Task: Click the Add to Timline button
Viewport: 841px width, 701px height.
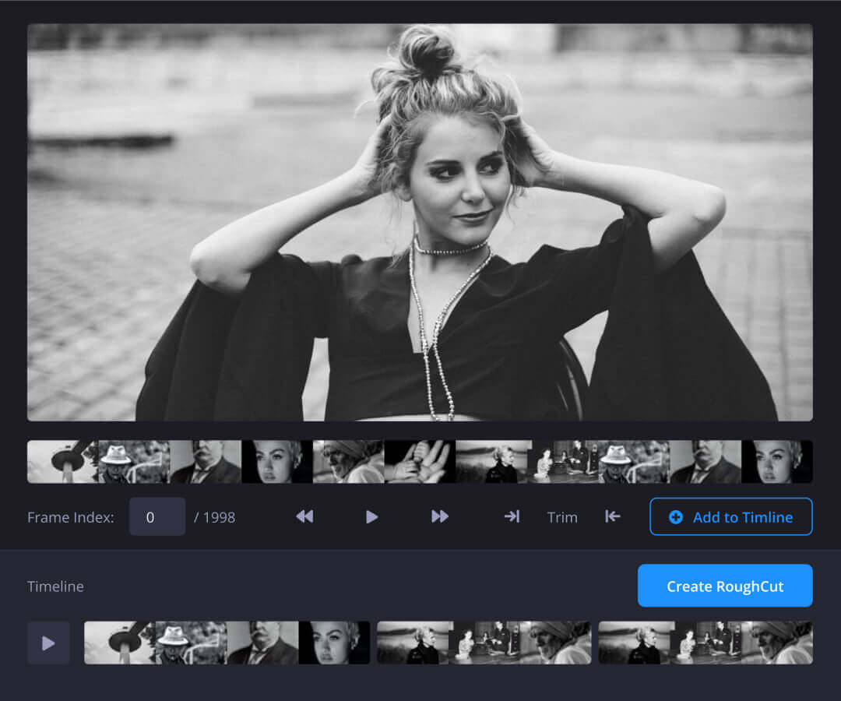Action: point(730,516)
